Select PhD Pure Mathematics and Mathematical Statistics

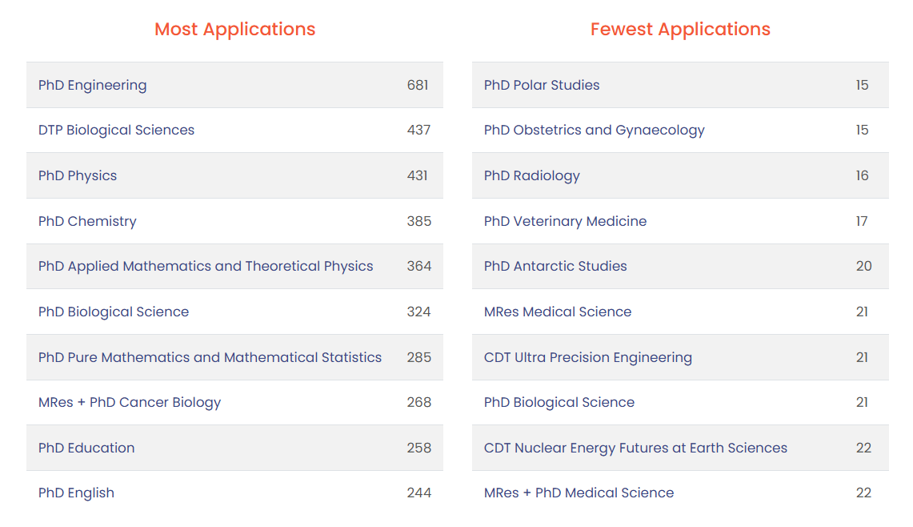[234, 357]
